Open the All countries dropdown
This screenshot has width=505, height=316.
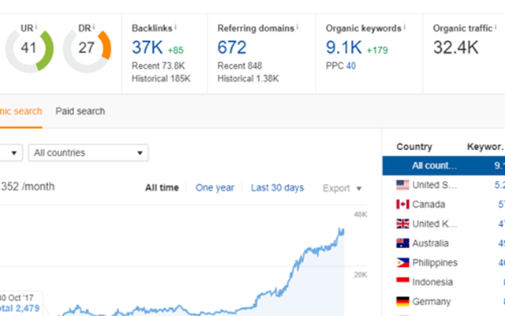[x=88, y=152]
